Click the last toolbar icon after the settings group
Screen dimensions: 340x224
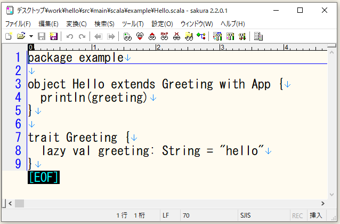(x=258, y=36)
